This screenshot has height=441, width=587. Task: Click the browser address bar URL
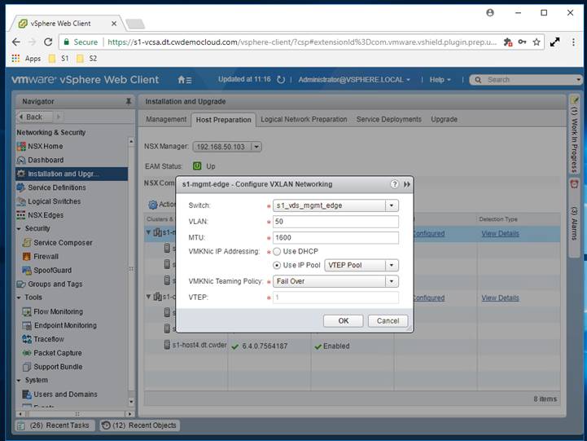302,42
